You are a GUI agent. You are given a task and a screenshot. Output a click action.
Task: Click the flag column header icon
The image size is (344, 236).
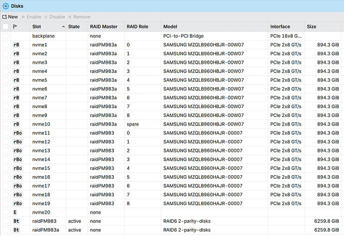(15, 27)
